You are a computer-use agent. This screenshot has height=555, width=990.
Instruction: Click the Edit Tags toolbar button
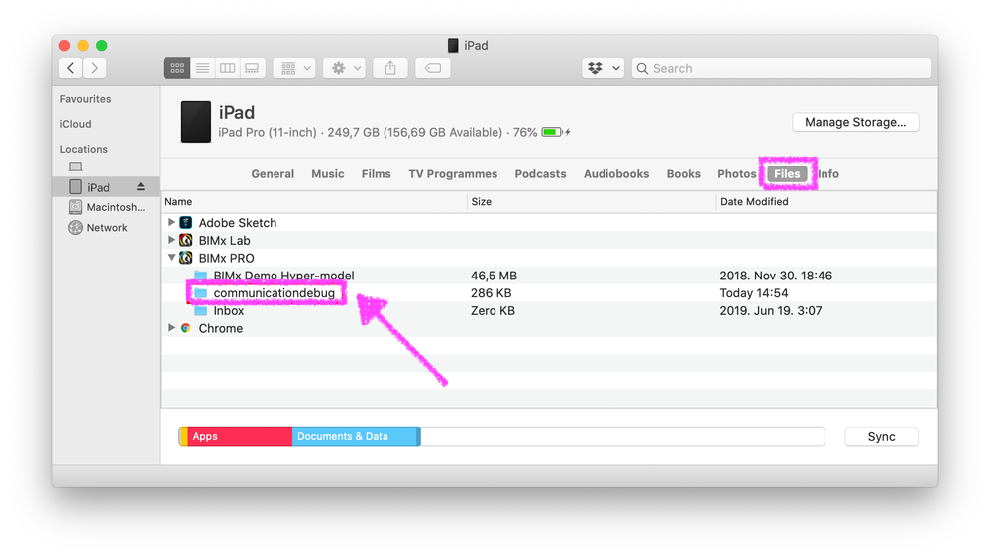tap(433, 68)
